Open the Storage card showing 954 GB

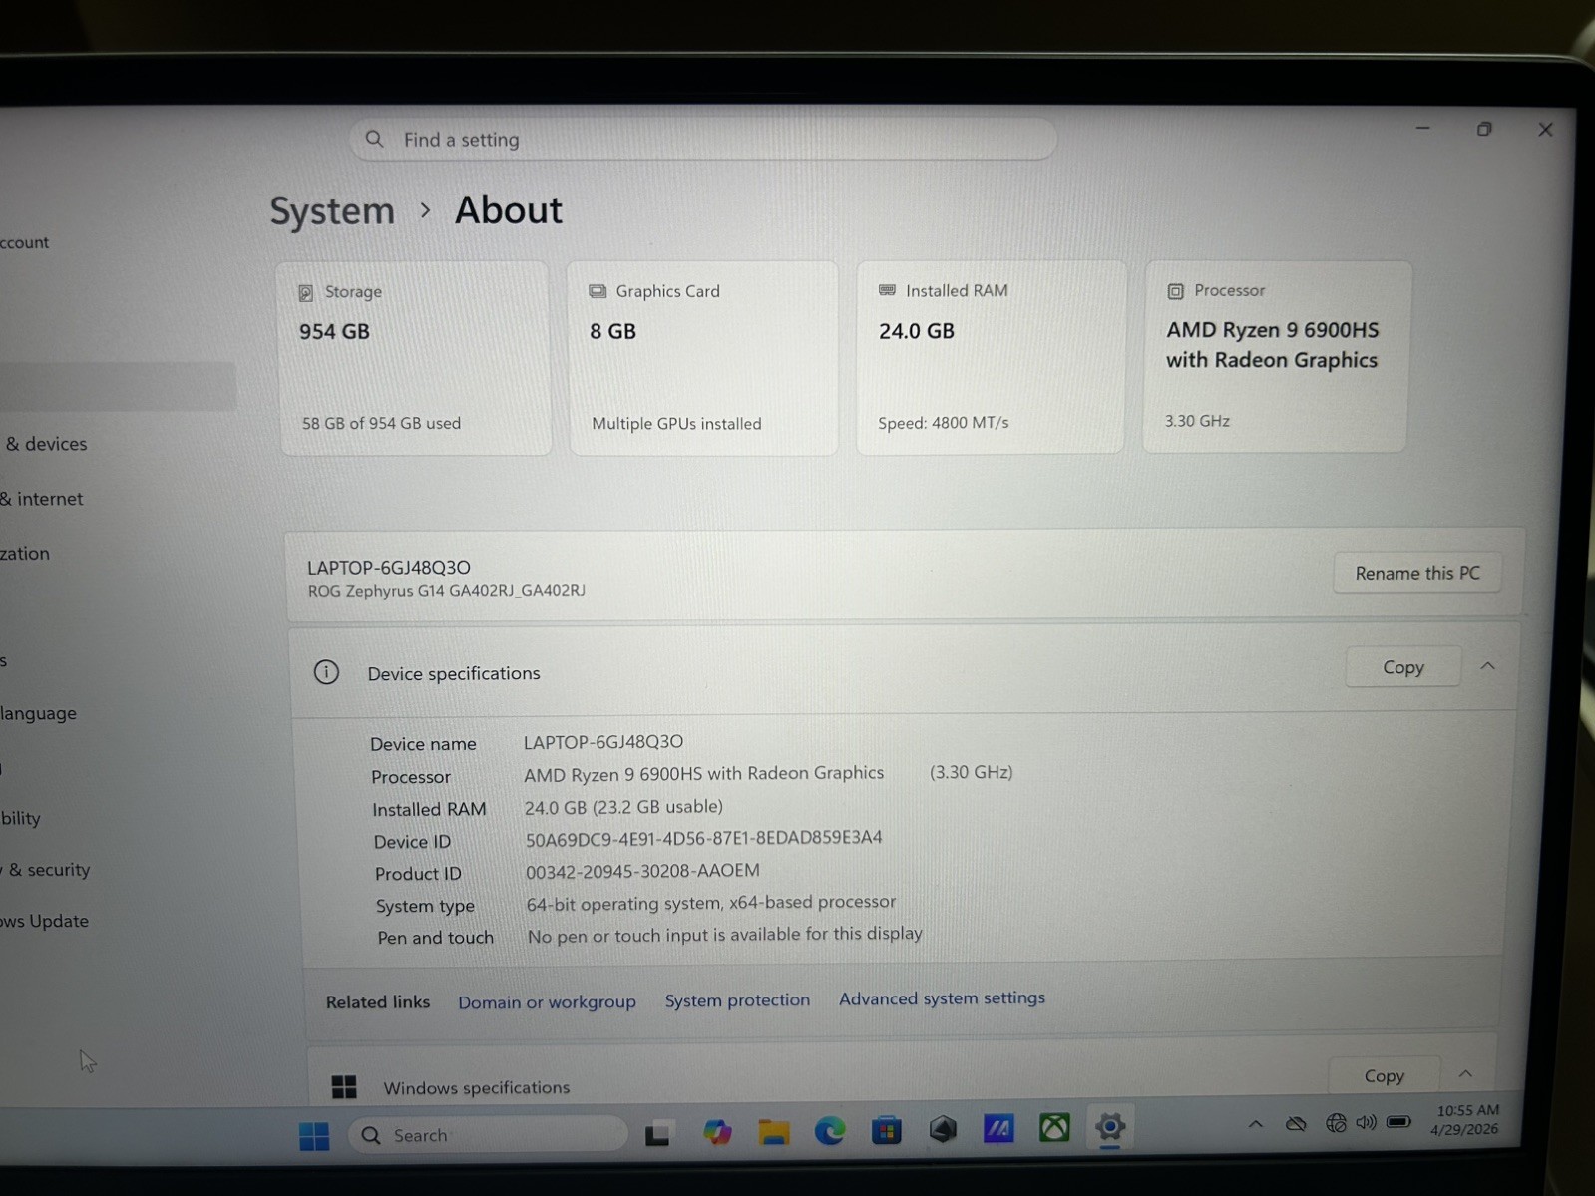tap(415, 358)
